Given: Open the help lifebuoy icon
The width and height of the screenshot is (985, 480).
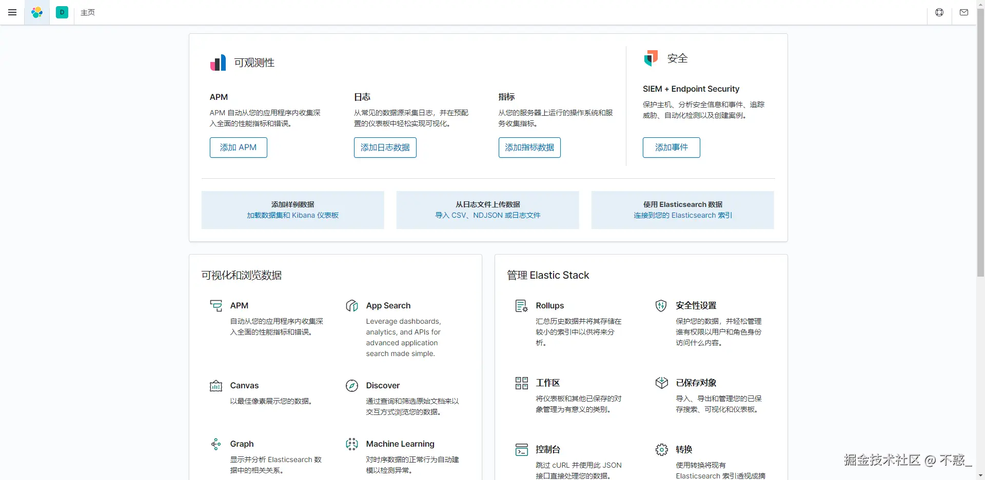Looking at the screenshot, I should [x=939, y=12].
